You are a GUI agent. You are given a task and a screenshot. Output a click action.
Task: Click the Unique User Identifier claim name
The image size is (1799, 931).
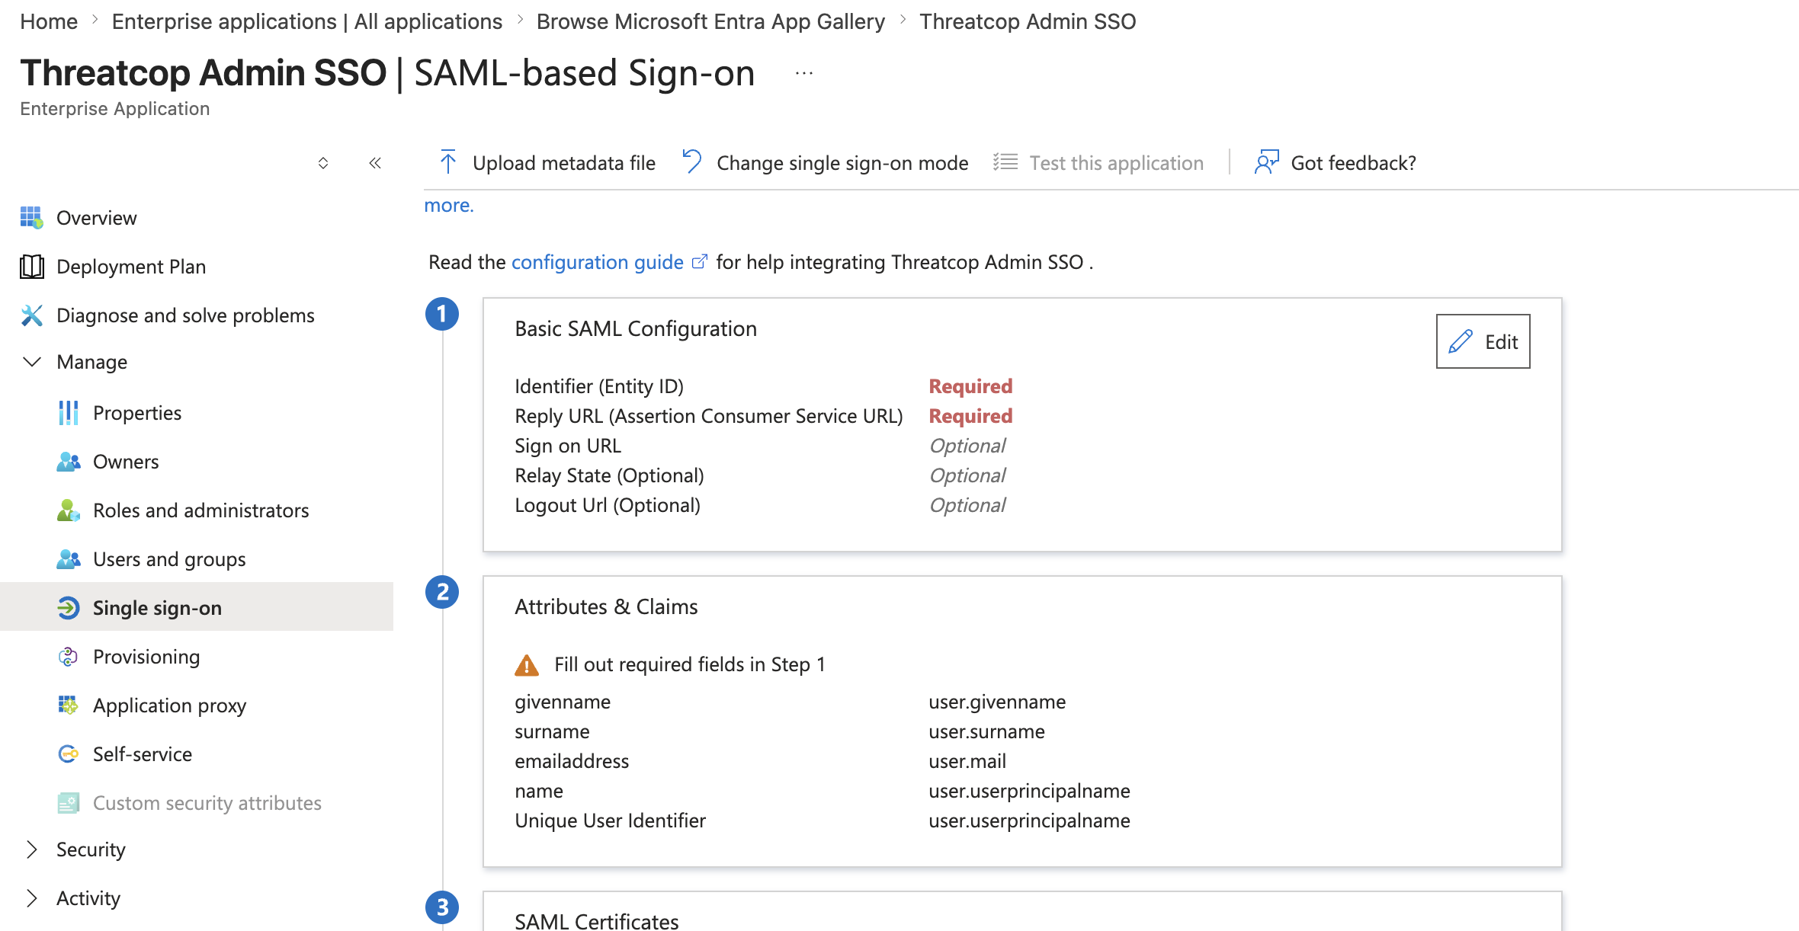(x=610, y=821)
